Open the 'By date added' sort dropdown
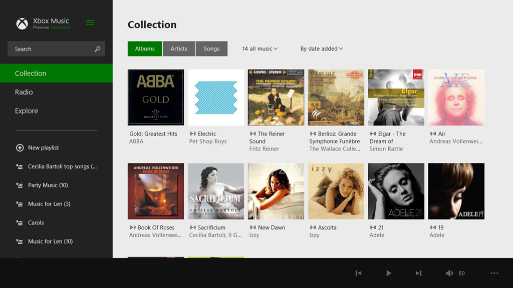This screenshot has height=288, width=513. point(322,48)
